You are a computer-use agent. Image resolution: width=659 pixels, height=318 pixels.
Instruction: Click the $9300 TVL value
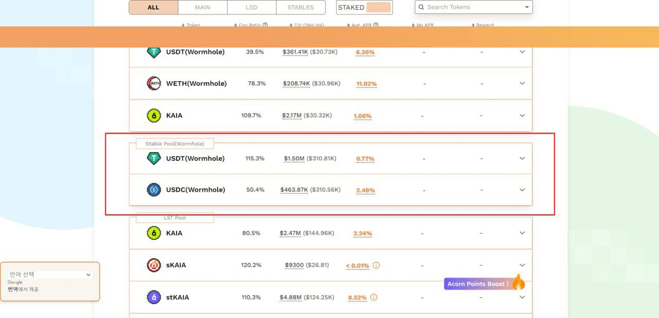tap(294, 265)
